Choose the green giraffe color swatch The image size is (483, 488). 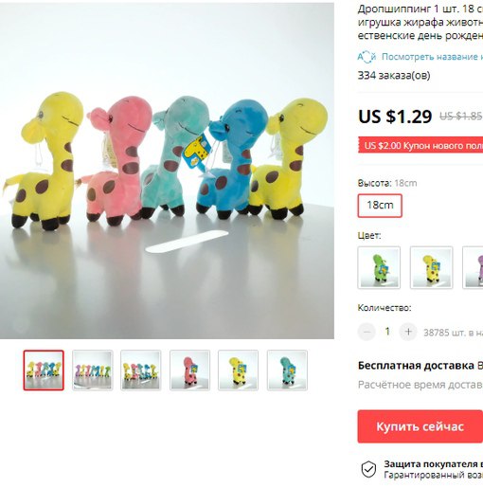tap(379, 267)
